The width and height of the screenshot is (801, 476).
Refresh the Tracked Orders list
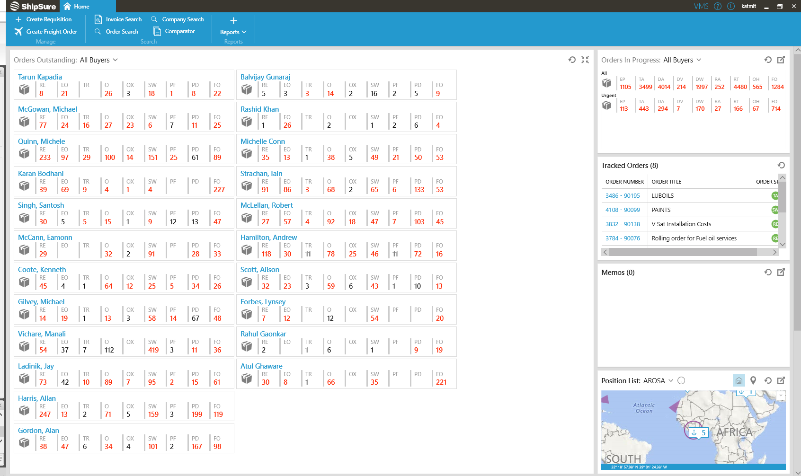781,165
